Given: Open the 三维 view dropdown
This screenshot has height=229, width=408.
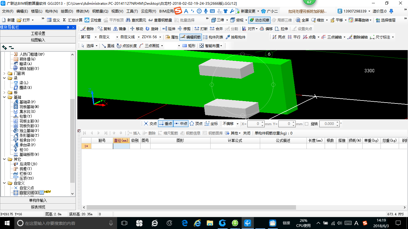Looking at the screenshot, I should [x=227, y=20].
